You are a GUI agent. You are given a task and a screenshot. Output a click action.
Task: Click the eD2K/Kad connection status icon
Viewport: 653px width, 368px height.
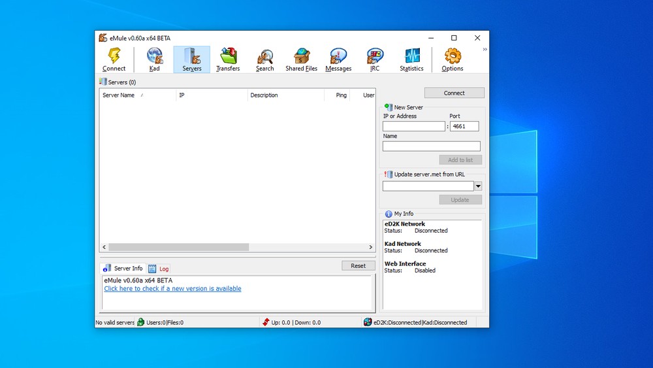(367, 322)
